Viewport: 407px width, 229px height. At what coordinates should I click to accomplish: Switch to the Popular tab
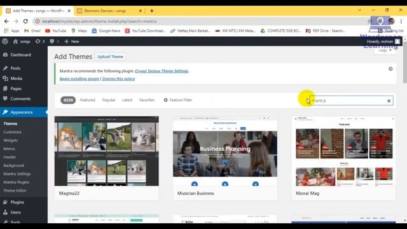pos(109,100)
